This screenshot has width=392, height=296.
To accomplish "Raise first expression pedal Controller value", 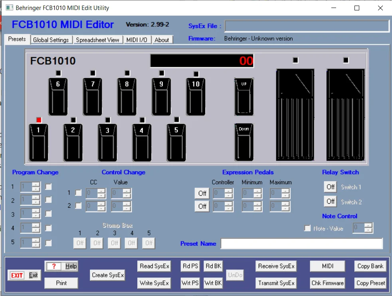I will coord(228,191).
